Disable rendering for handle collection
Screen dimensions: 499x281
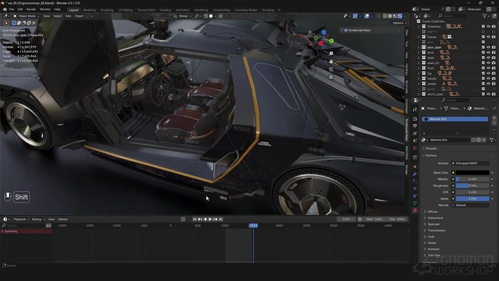(x=494, y=78)
